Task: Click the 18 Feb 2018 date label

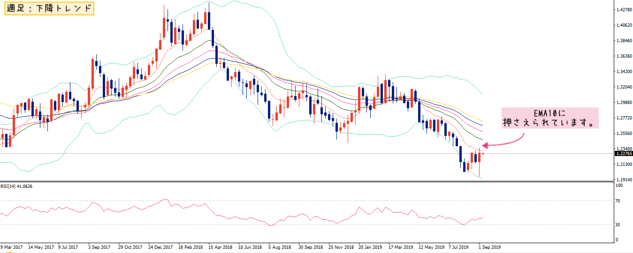Action: [191, 246]
